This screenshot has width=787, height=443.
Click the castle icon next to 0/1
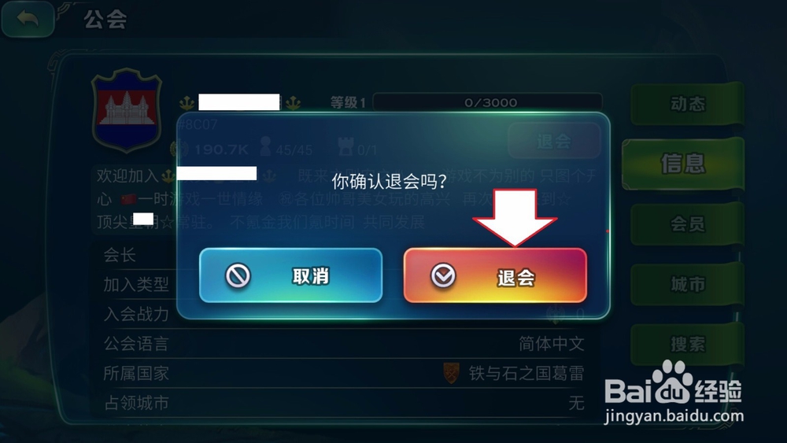[345, 146]
